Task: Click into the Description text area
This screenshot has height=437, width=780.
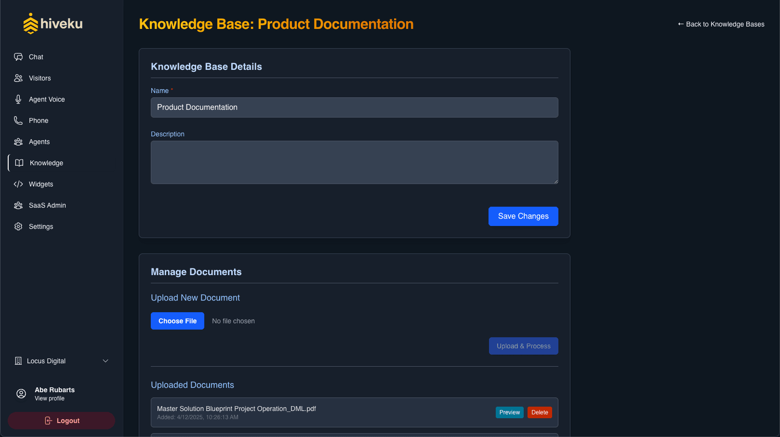Action: tap(354, 162)
